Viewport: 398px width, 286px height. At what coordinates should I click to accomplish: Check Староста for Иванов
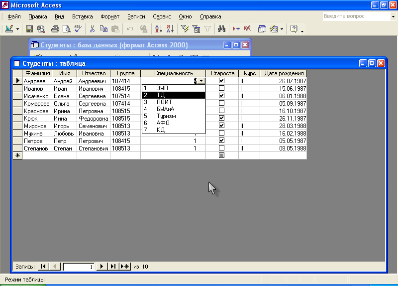coord(221,88)
